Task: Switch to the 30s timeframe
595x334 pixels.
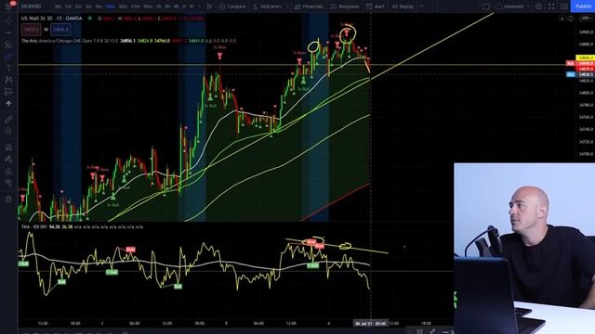Action: (x=58, y=6)
